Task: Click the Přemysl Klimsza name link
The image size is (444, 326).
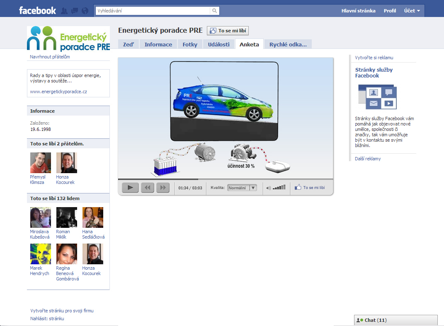Action: [x=38, y=180]
